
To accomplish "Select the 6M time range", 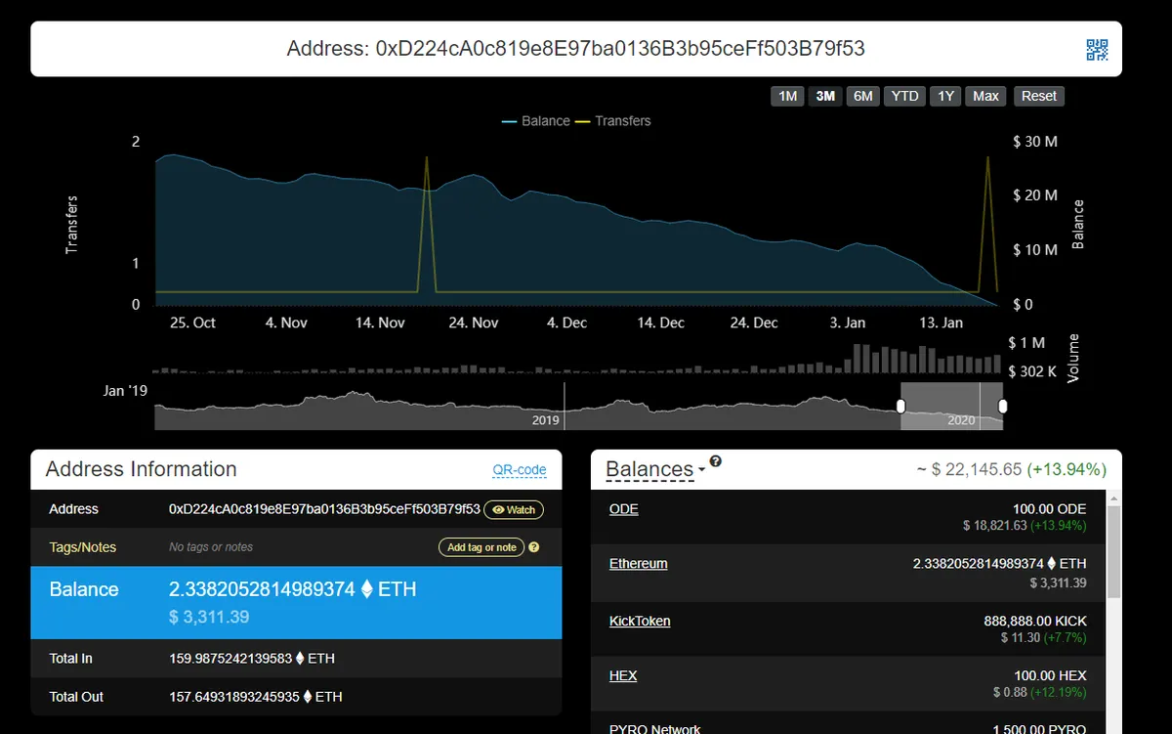I will [x=862, y=96].
